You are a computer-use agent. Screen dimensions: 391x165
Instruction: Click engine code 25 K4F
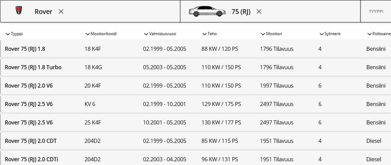(93, 122)
